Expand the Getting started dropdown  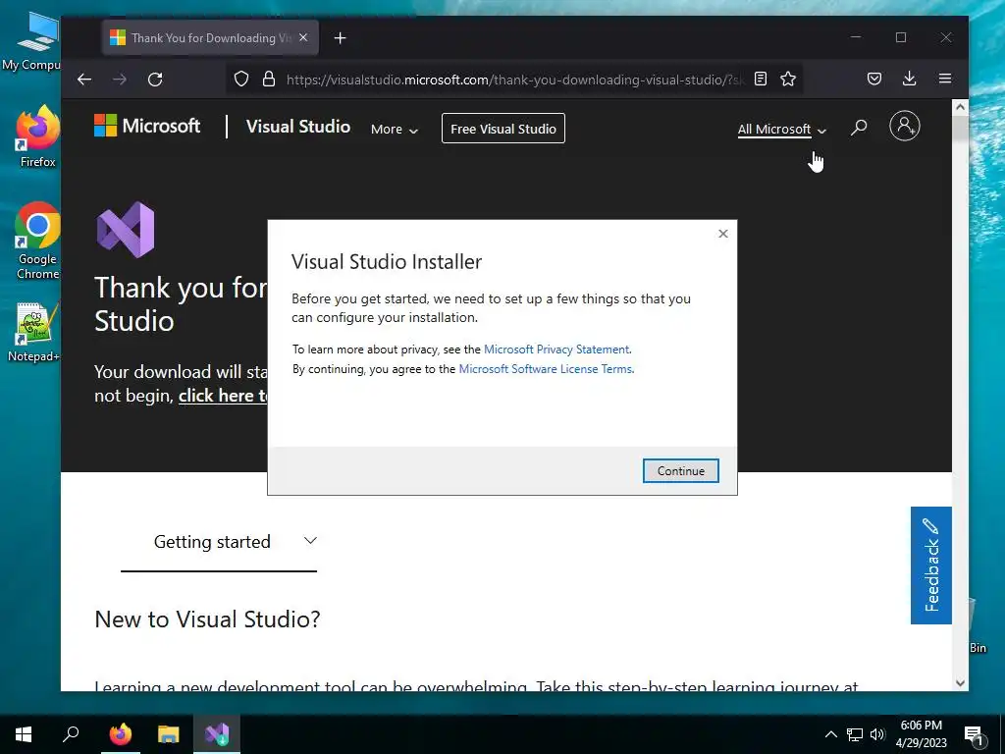[x=219, y=542]
